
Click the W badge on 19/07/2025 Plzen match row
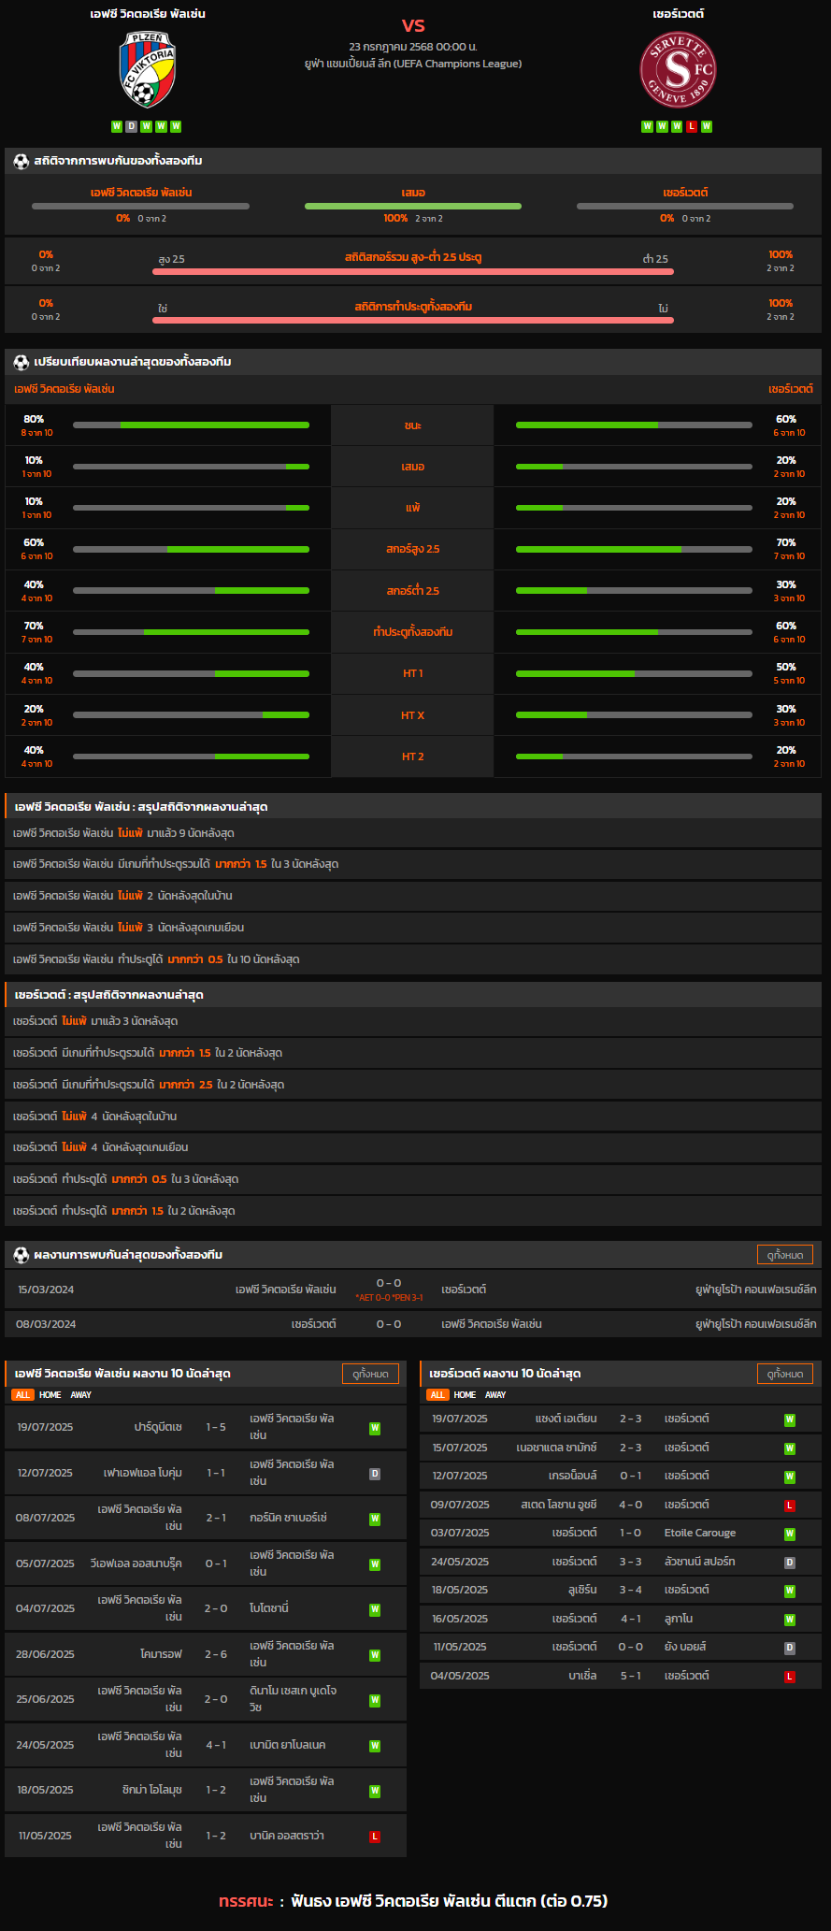pos(375,1428)
